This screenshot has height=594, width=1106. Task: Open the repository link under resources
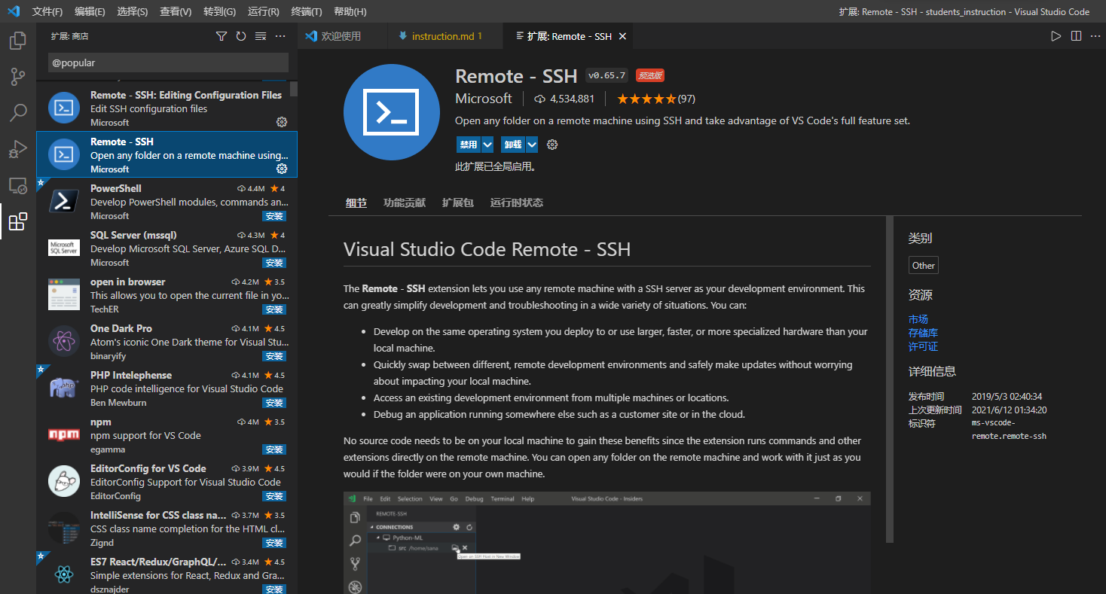click(x=923, y=333)
